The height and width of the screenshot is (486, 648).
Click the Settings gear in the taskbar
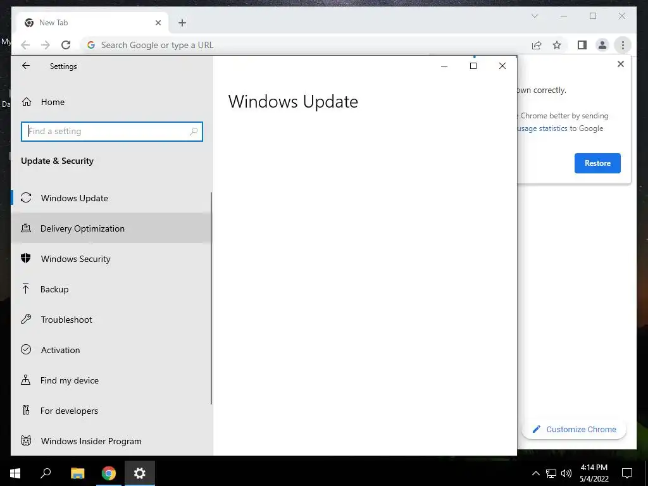tap(140, 473)
